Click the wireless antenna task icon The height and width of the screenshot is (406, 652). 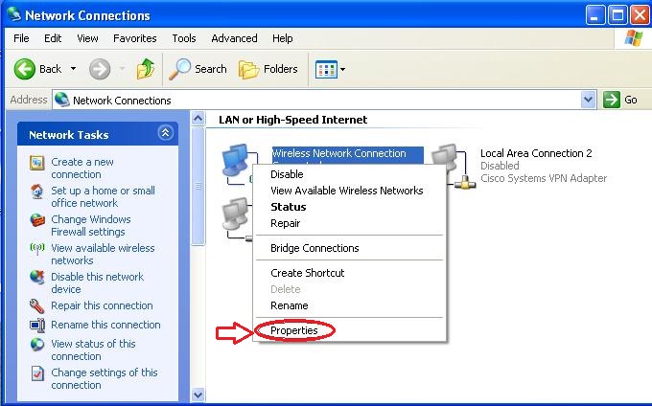(x=37, y=249)
